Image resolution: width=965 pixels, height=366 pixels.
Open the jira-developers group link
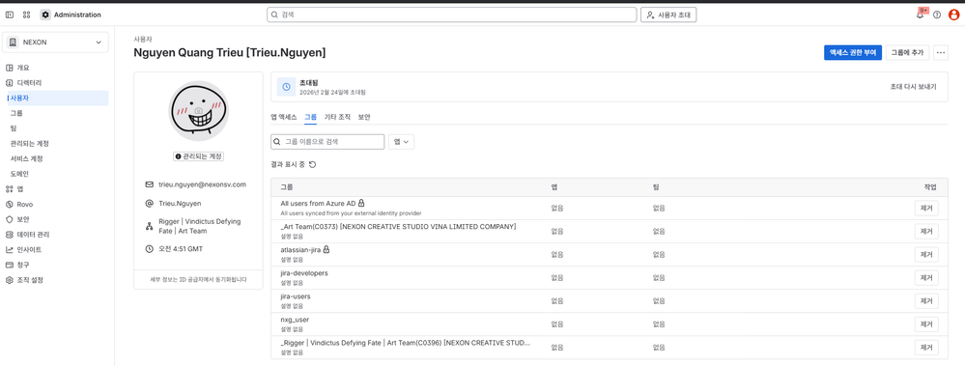coord(304,273)
